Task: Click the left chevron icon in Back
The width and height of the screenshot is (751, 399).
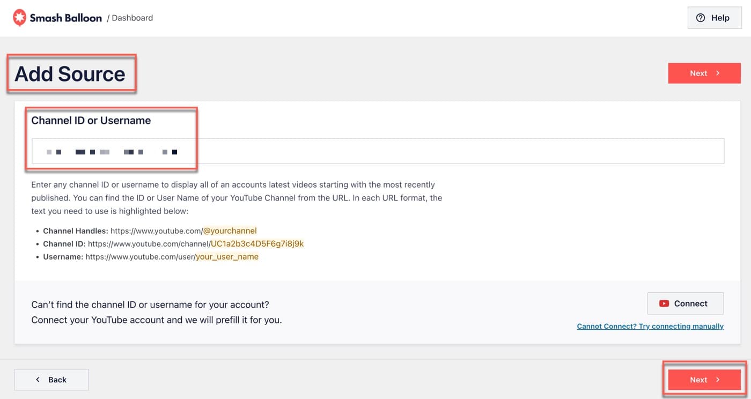Action: pos(38,380)
